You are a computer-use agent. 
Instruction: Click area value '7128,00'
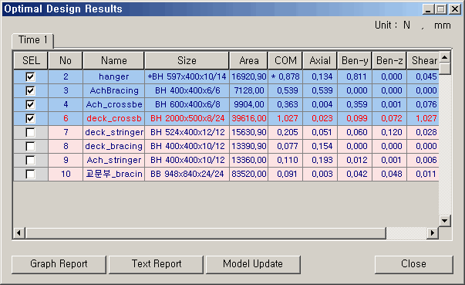click(x=249, y=91)
